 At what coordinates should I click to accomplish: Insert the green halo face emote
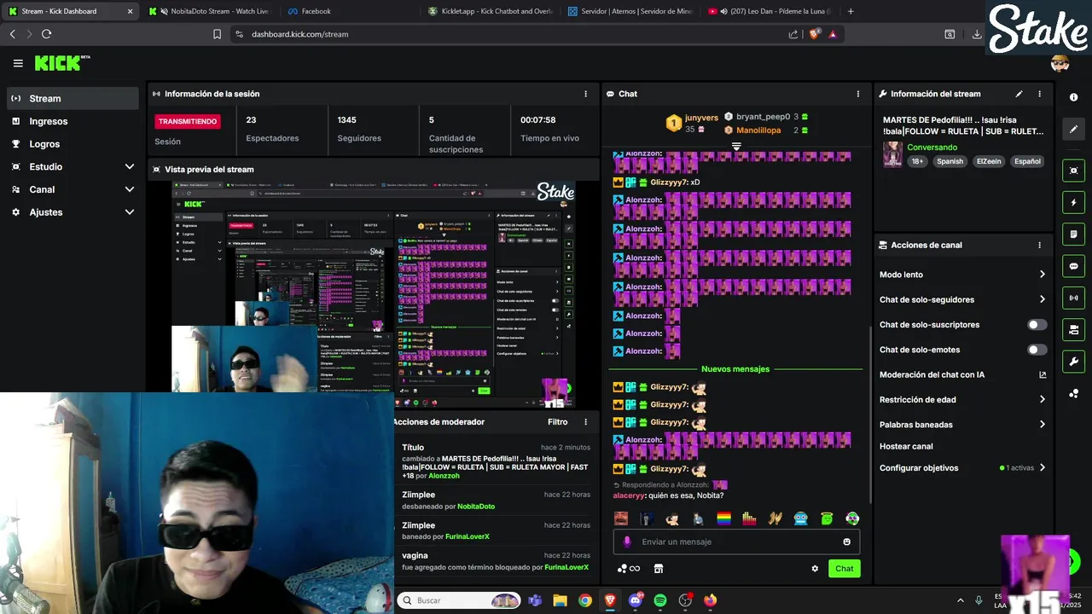pyautogui.click(x=826, y=518)
